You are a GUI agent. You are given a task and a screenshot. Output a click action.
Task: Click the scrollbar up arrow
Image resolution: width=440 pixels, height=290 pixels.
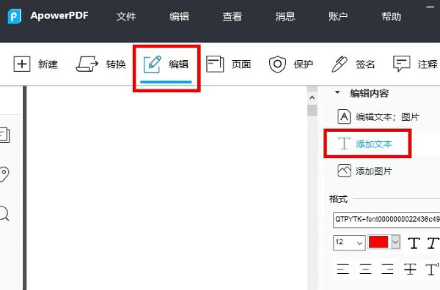(x=312, y=98)
